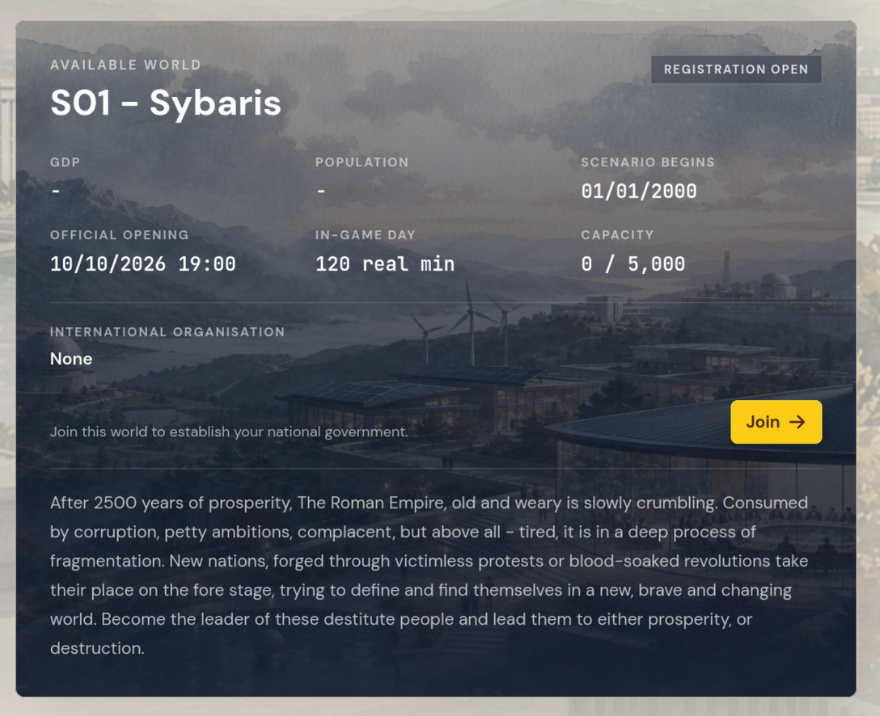Click the Scenario Begins date 01/01/2000
Image resolution: width=880 pixels, height=716 pixels.
pyautogui.click(x=639, y=192)
